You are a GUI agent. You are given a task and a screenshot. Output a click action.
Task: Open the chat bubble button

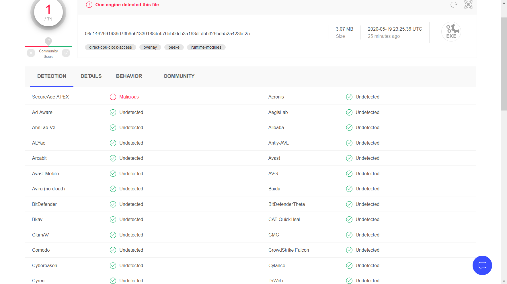coord(482,265)
